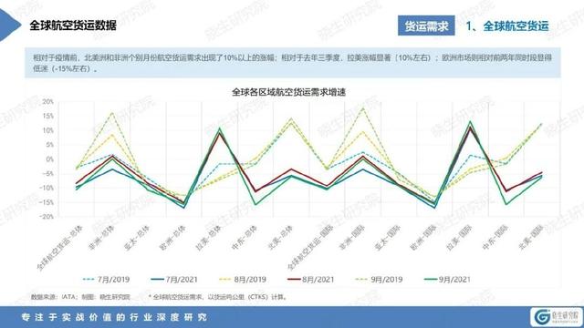584x328 pixels.
Task: Click the -5% y-axis label
Action: tap(48, 174)
